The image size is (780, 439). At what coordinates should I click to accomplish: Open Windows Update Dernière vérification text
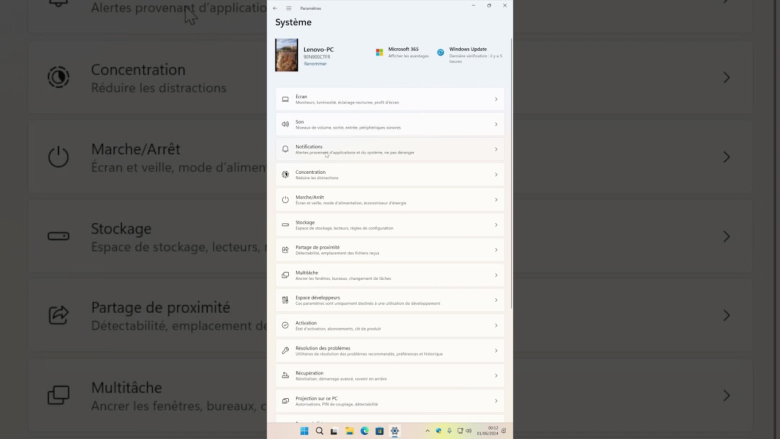pyautogui.click(x=476, y=59)
